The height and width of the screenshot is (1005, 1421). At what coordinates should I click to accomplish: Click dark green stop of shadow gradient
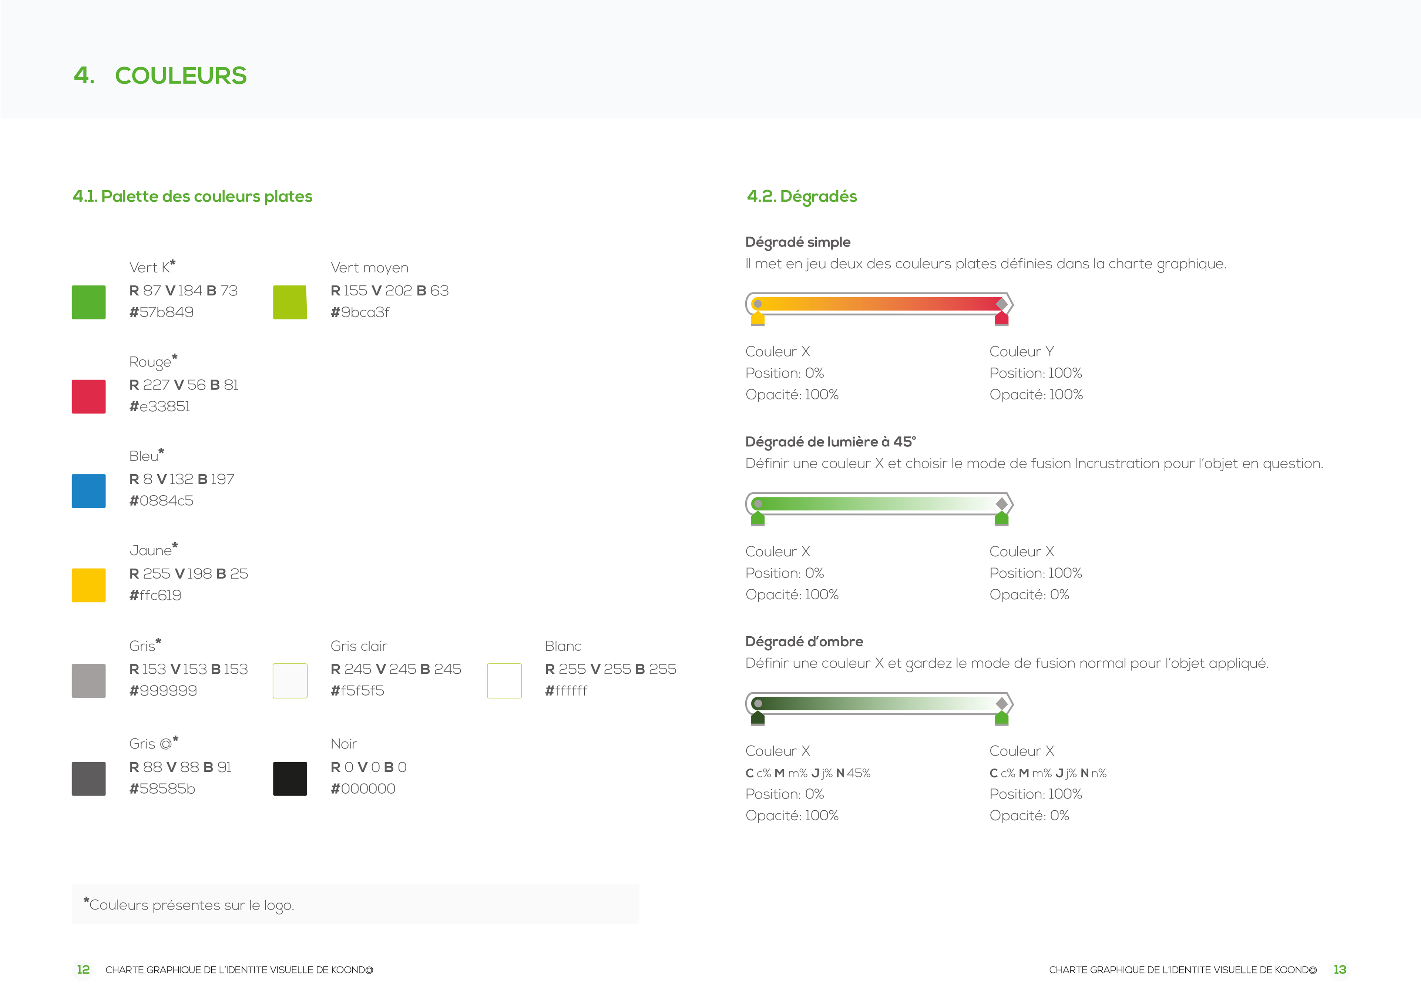(757, 719)
